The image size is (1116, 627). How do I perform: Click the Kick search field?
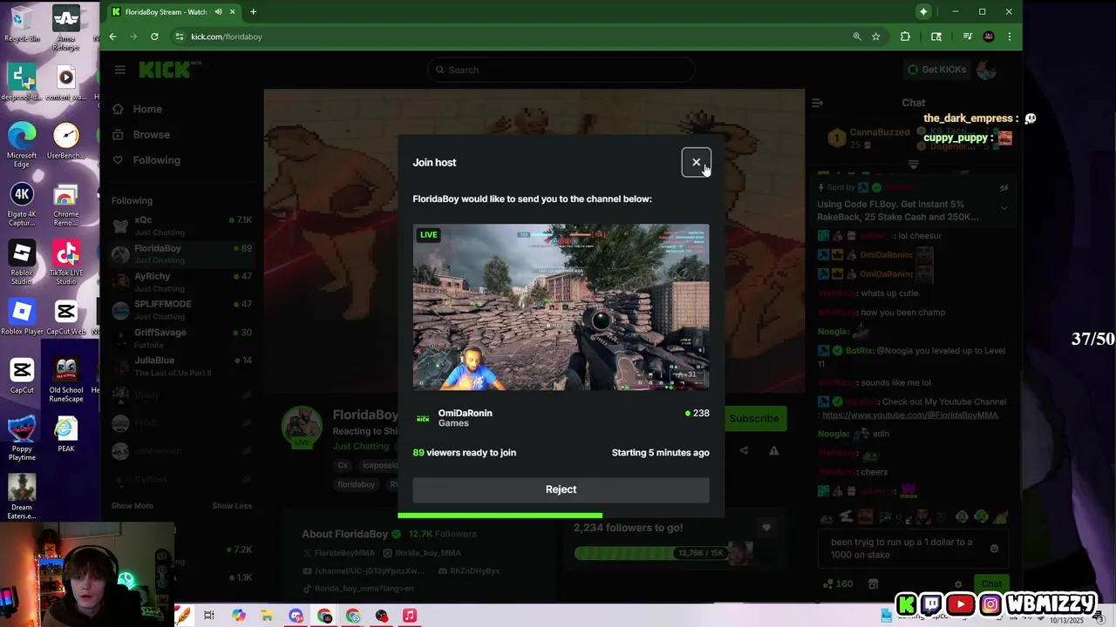(x=561, y=70)
